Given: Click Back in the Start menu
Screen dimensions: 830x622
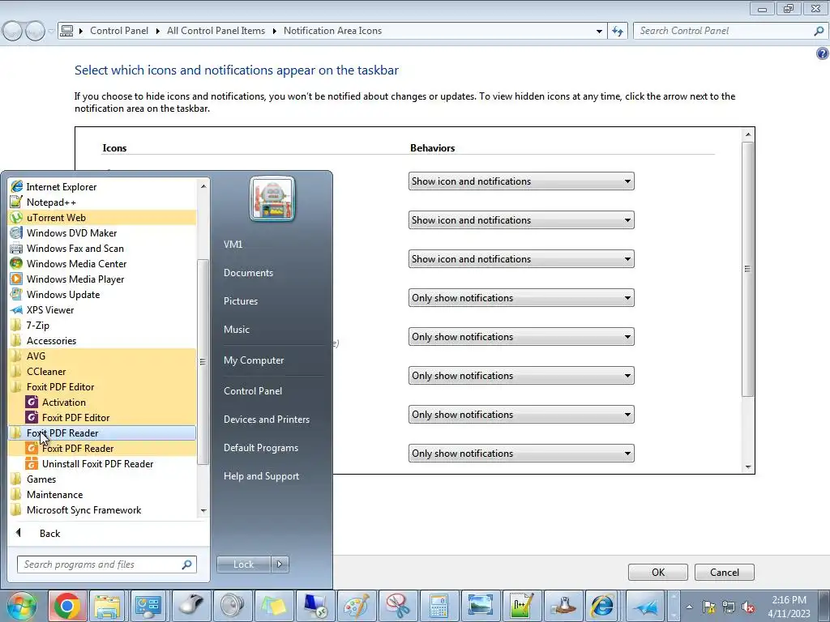Looking at the screenshot, I should point(49,533).
